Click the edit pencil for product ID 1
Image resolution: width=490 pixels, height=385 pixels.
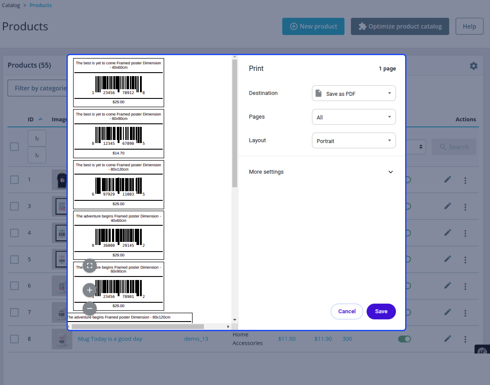[x=448, y=179]
